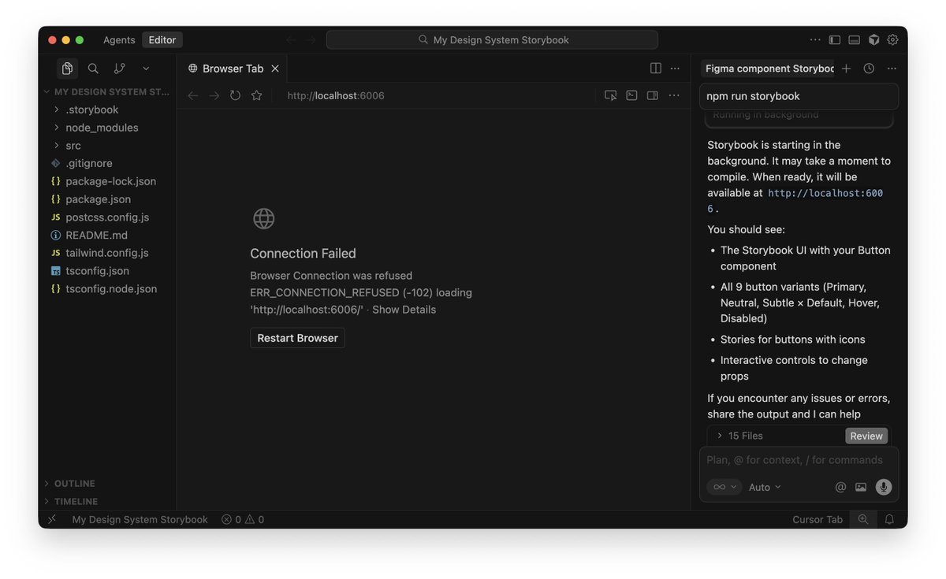Screen dimensions: 946x579
Task: Open tailwind.config.js file
Action: [107, 253]
